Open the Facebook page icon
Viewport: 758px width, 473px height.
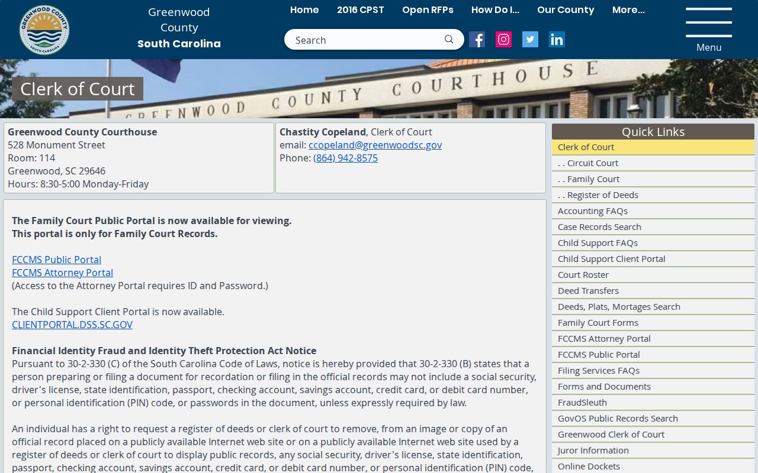point(477,40)
